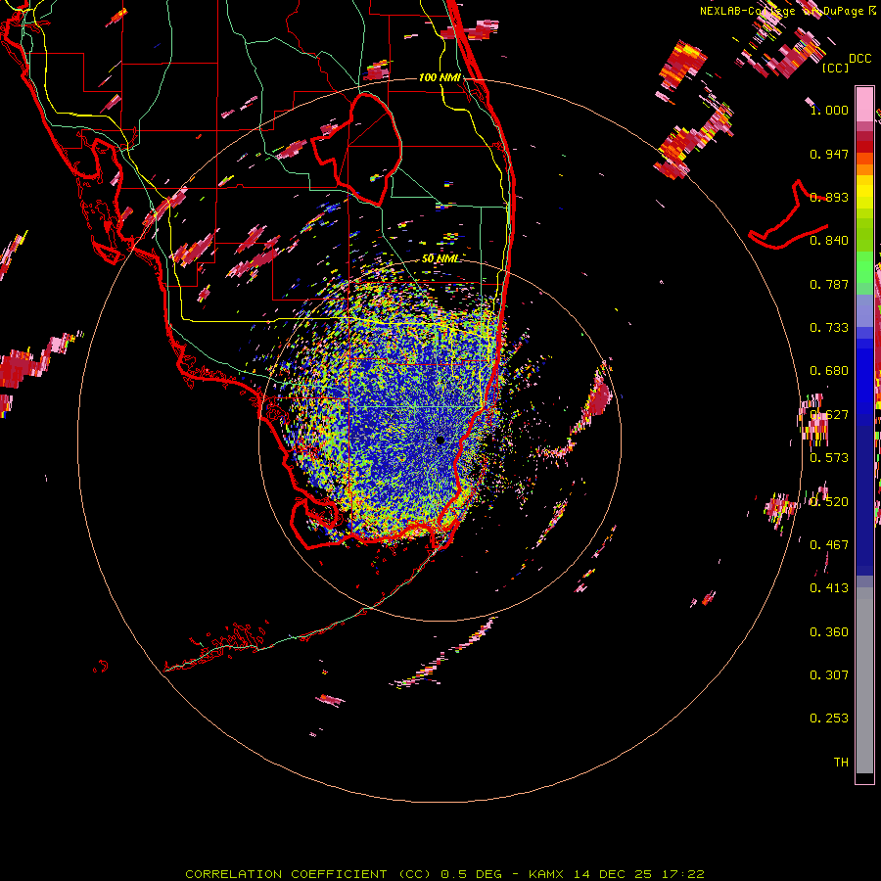Select the 0.360 scale value
Screen dimensions: 881x881
(x=829, y=632)
